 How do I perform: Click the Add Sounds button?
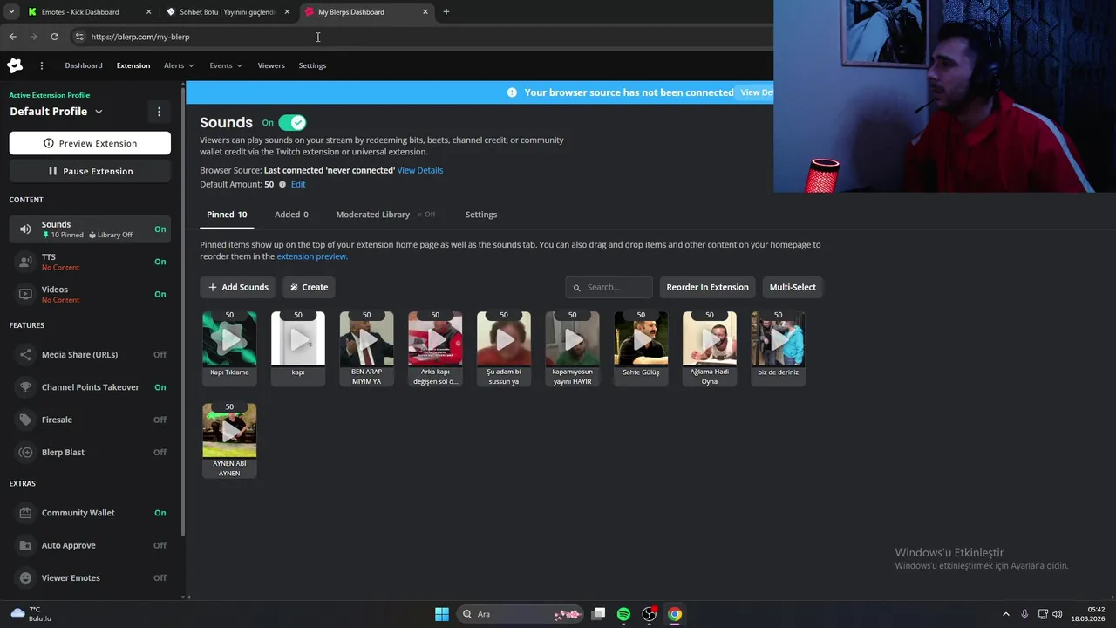point(238,287)
